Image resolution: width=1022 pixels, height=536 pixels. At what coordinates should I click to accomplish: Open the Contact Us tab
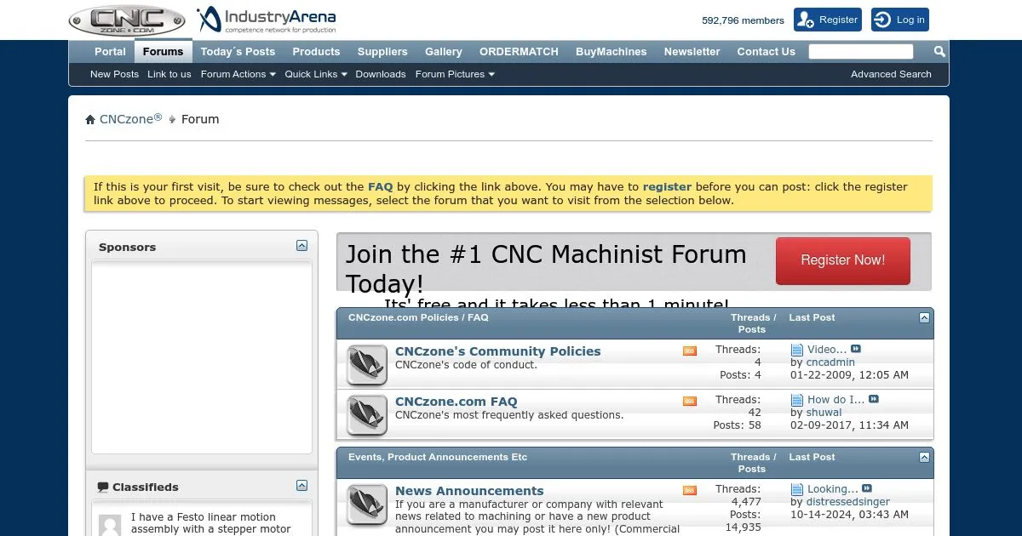tap(766, 52)
